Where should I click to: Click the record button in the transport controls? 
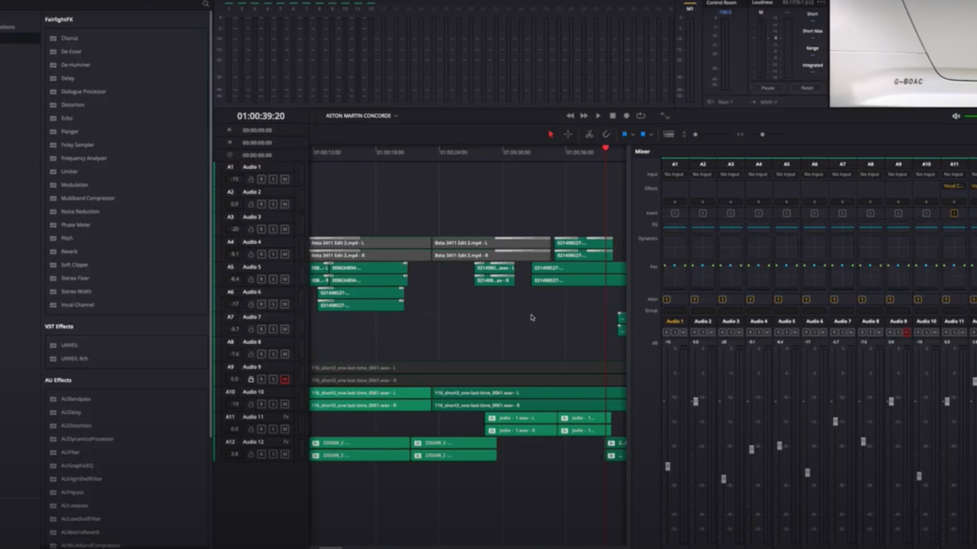pyautogui.click(x=626, y=115)
